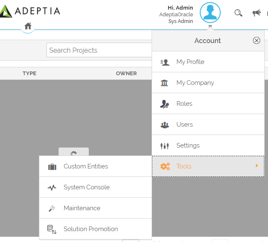268x242 pixels.
Task: Click into the Search Projects field
Action: pos(99,50)
